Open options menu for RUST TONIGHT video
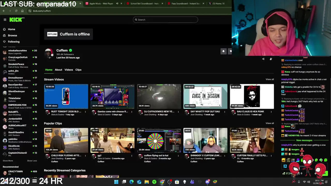 [x=85, y=112]
